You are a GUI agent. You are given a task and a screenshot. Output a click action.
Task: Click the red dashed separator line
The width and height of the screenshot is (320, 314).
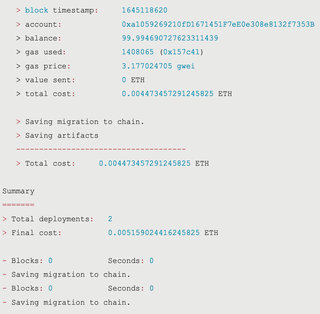101,149
